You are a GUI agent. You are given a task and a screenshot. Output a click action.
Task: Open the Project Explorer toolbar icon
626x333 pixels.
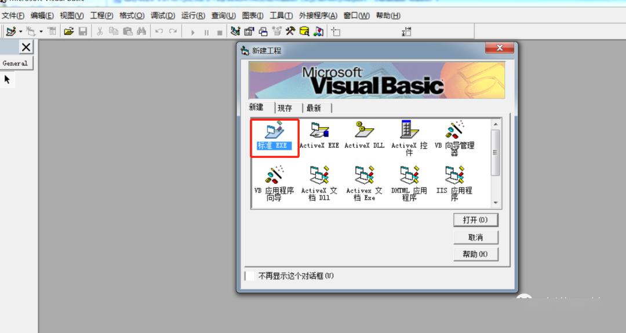coord(235,31)
